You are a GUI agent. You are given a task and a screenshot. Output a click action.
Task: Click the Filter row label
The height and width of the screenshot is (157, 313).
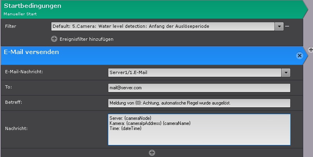[11, 27]
